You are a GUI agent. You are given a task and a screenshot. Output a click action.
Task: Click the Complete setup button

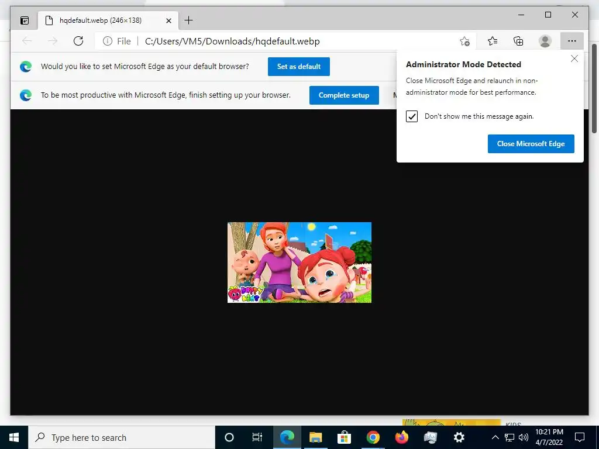point(344,95)
